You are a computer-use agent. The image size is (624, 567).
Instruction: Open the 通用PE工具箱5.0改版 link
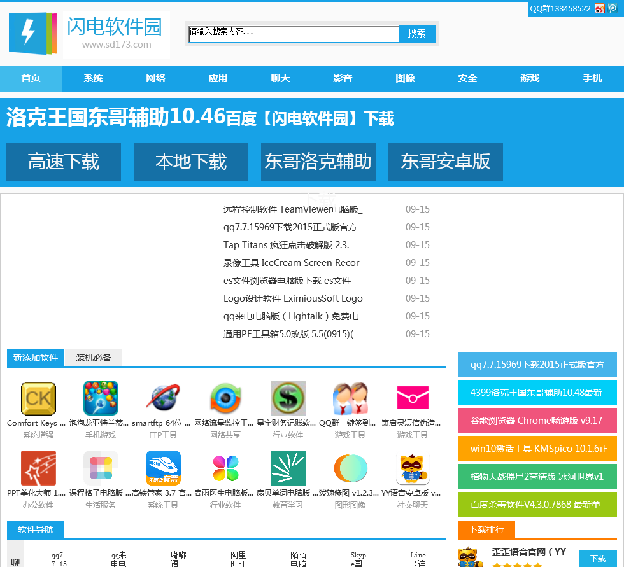(x=288, y=334)
